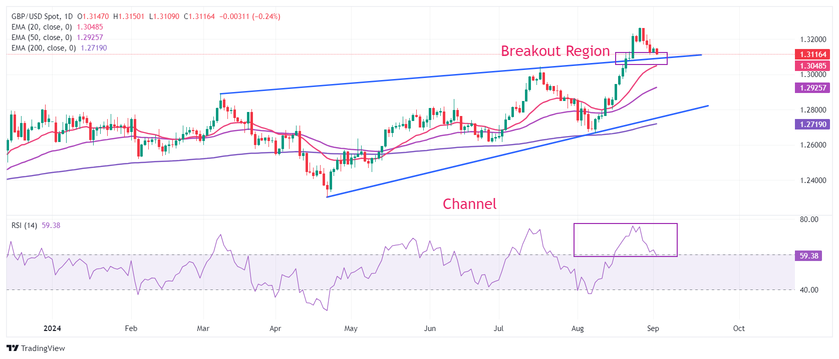Select the Channel text annotation

[x=470, y=204]
